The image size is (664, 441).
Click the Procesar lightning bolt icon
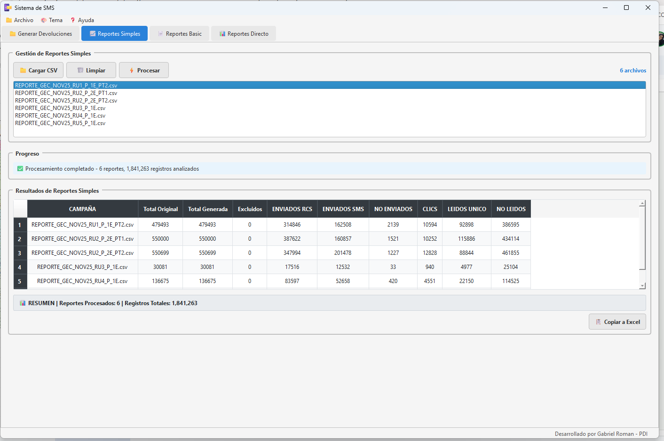point(132,71)
